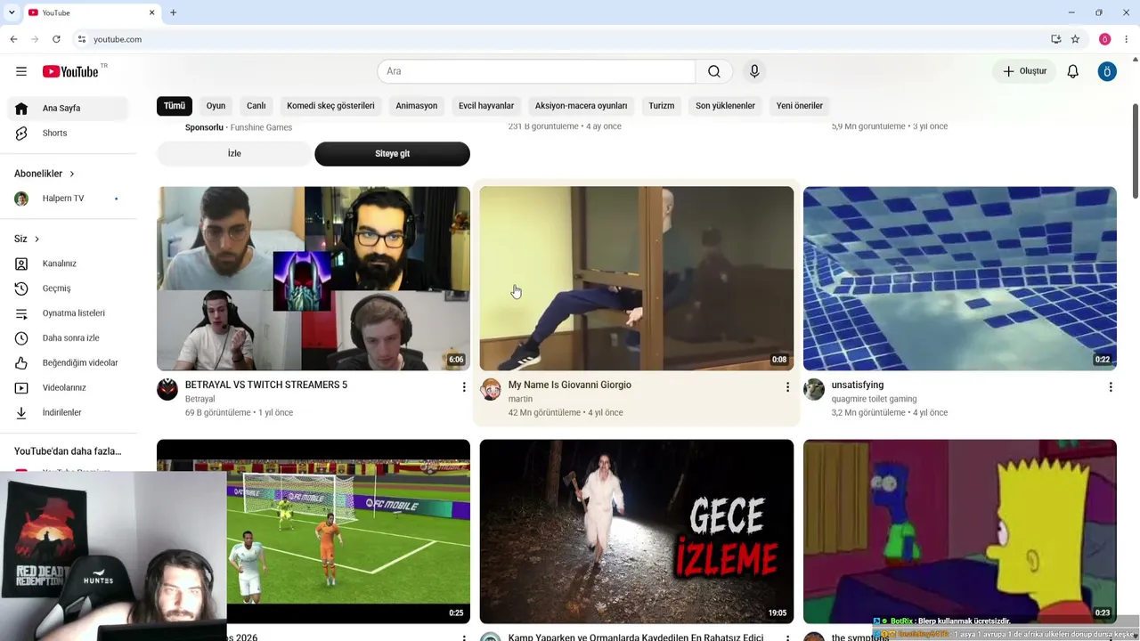Filter by Son yüklenenler chip
Image resolution: width=1140 pixels, height=641 pixels.
[x=725, y=105]
